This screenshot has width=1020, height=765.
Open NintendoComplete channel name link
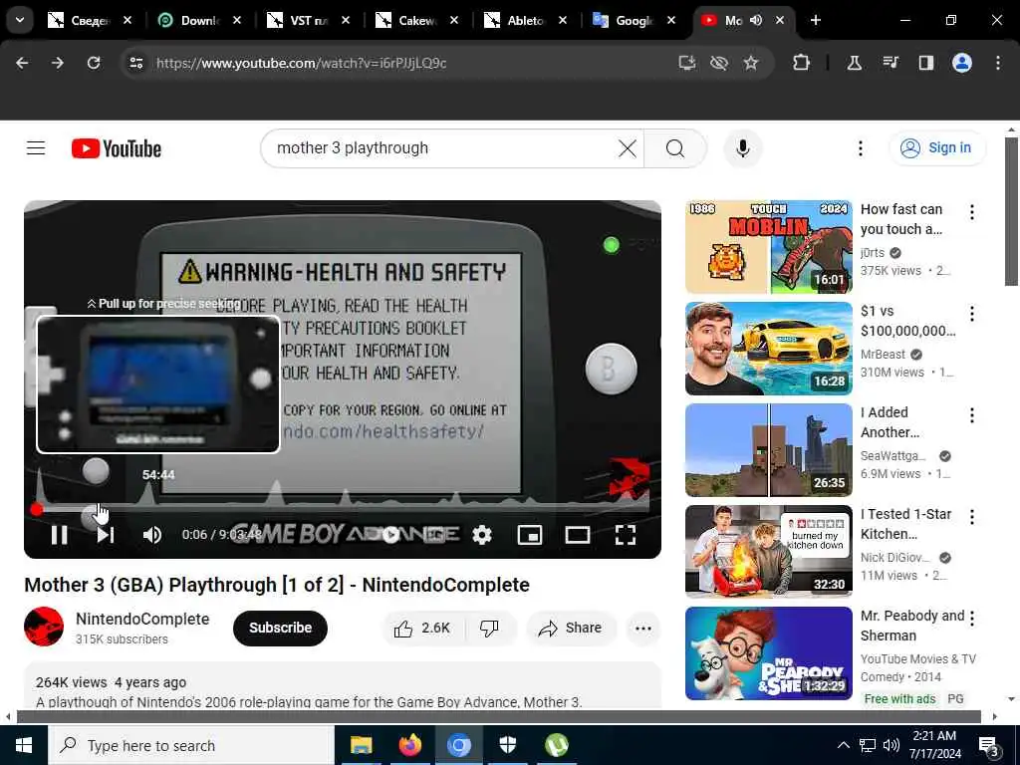pos(142,619)
